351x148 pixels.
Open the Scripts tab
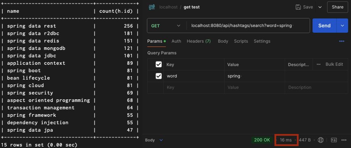(x=241, y=41)
